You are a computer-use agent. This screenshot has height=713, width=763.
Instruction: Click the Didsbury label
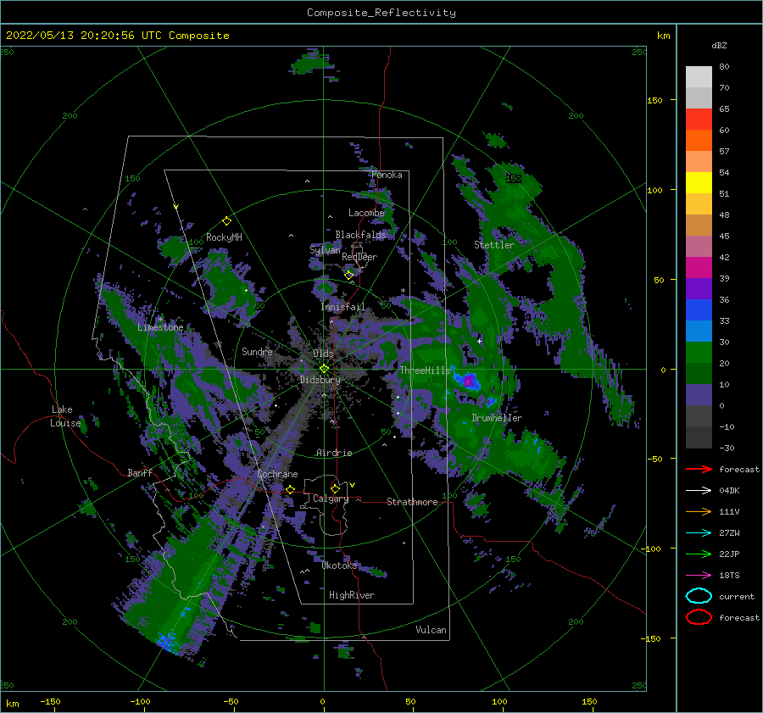click(x=320, y=380)
